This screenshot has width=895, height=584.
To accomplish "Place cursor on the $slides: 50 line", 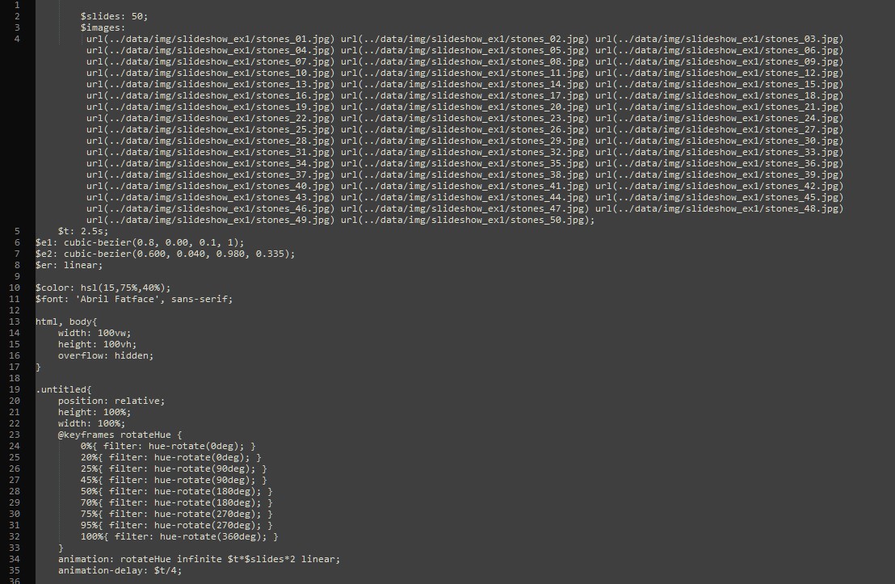I will point(114,16).
